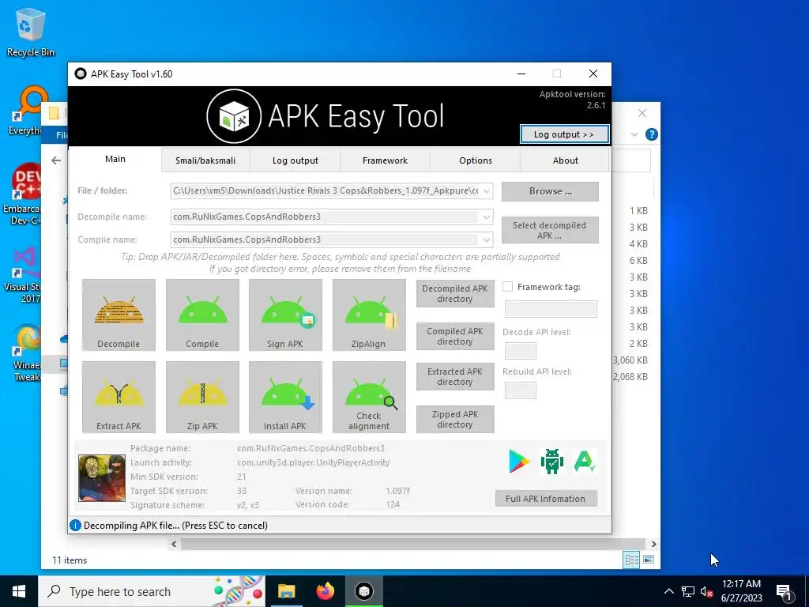The width and height of the screenshot is (809, 607).
Task: Open Compiled APK directory
Action: (x=454, y=336)
